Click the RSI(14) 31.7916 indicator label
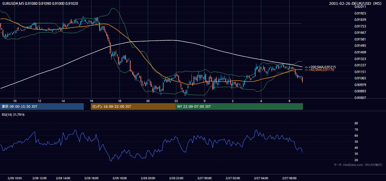 tap(13, 115)
